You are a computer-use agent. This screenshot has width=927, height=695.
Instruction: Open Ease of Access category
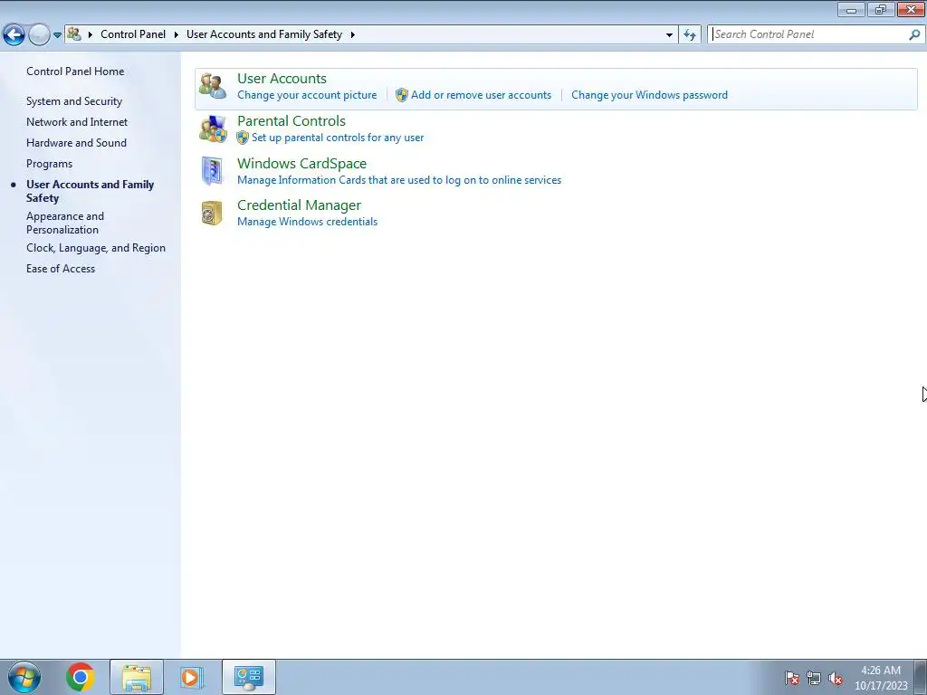click(x=61, y=269)
